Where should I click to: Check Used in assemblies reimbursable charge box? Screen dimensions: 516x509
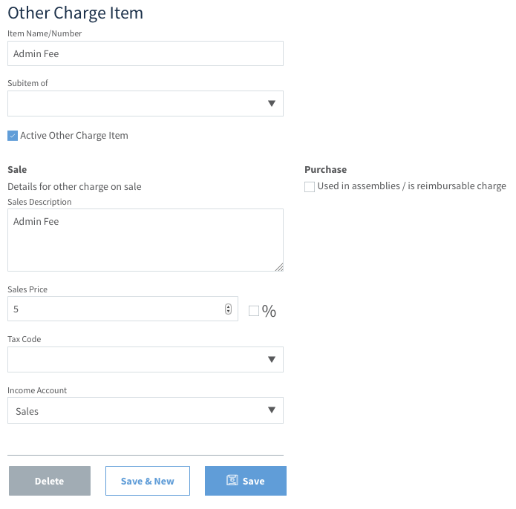[310, 186]
